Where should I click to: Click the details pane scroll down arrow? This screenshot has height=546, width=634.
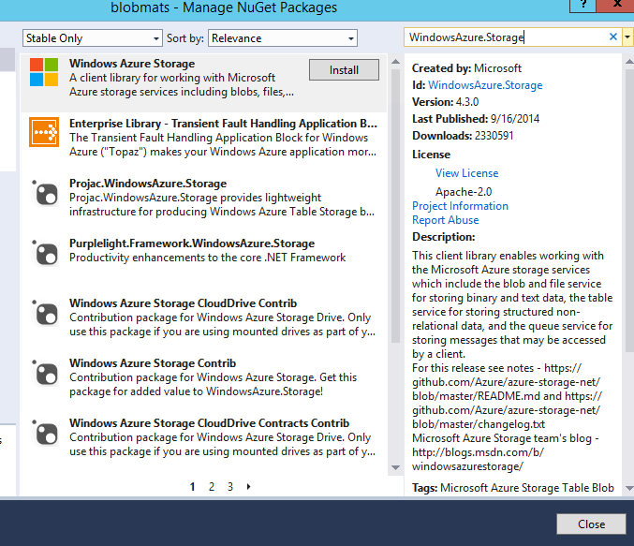629,488
